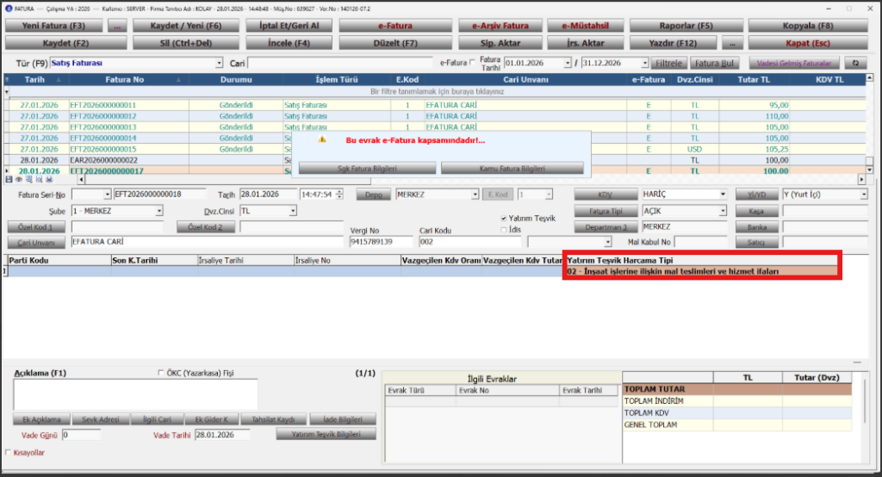Click the floppy disk save icon below grid

[x=9, y=179]
